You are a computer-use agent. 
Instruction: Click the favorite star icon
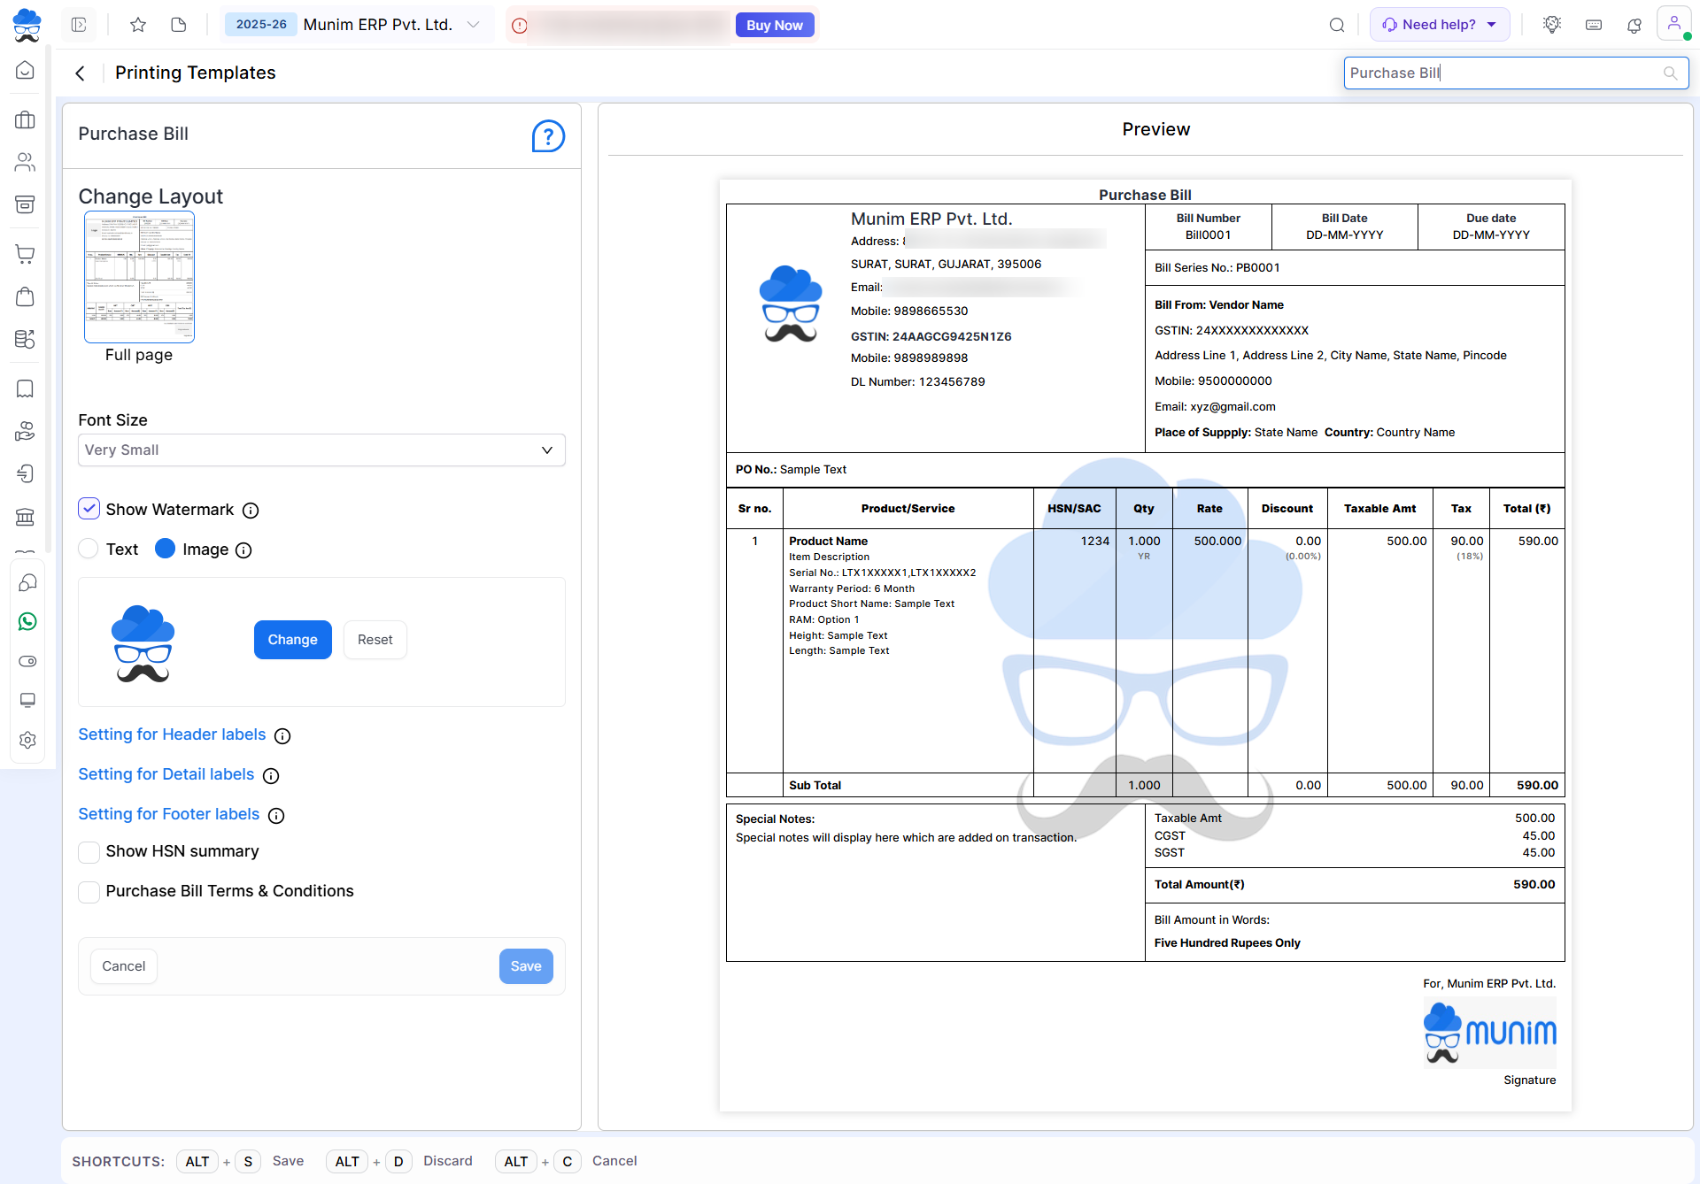pos(138,25)
